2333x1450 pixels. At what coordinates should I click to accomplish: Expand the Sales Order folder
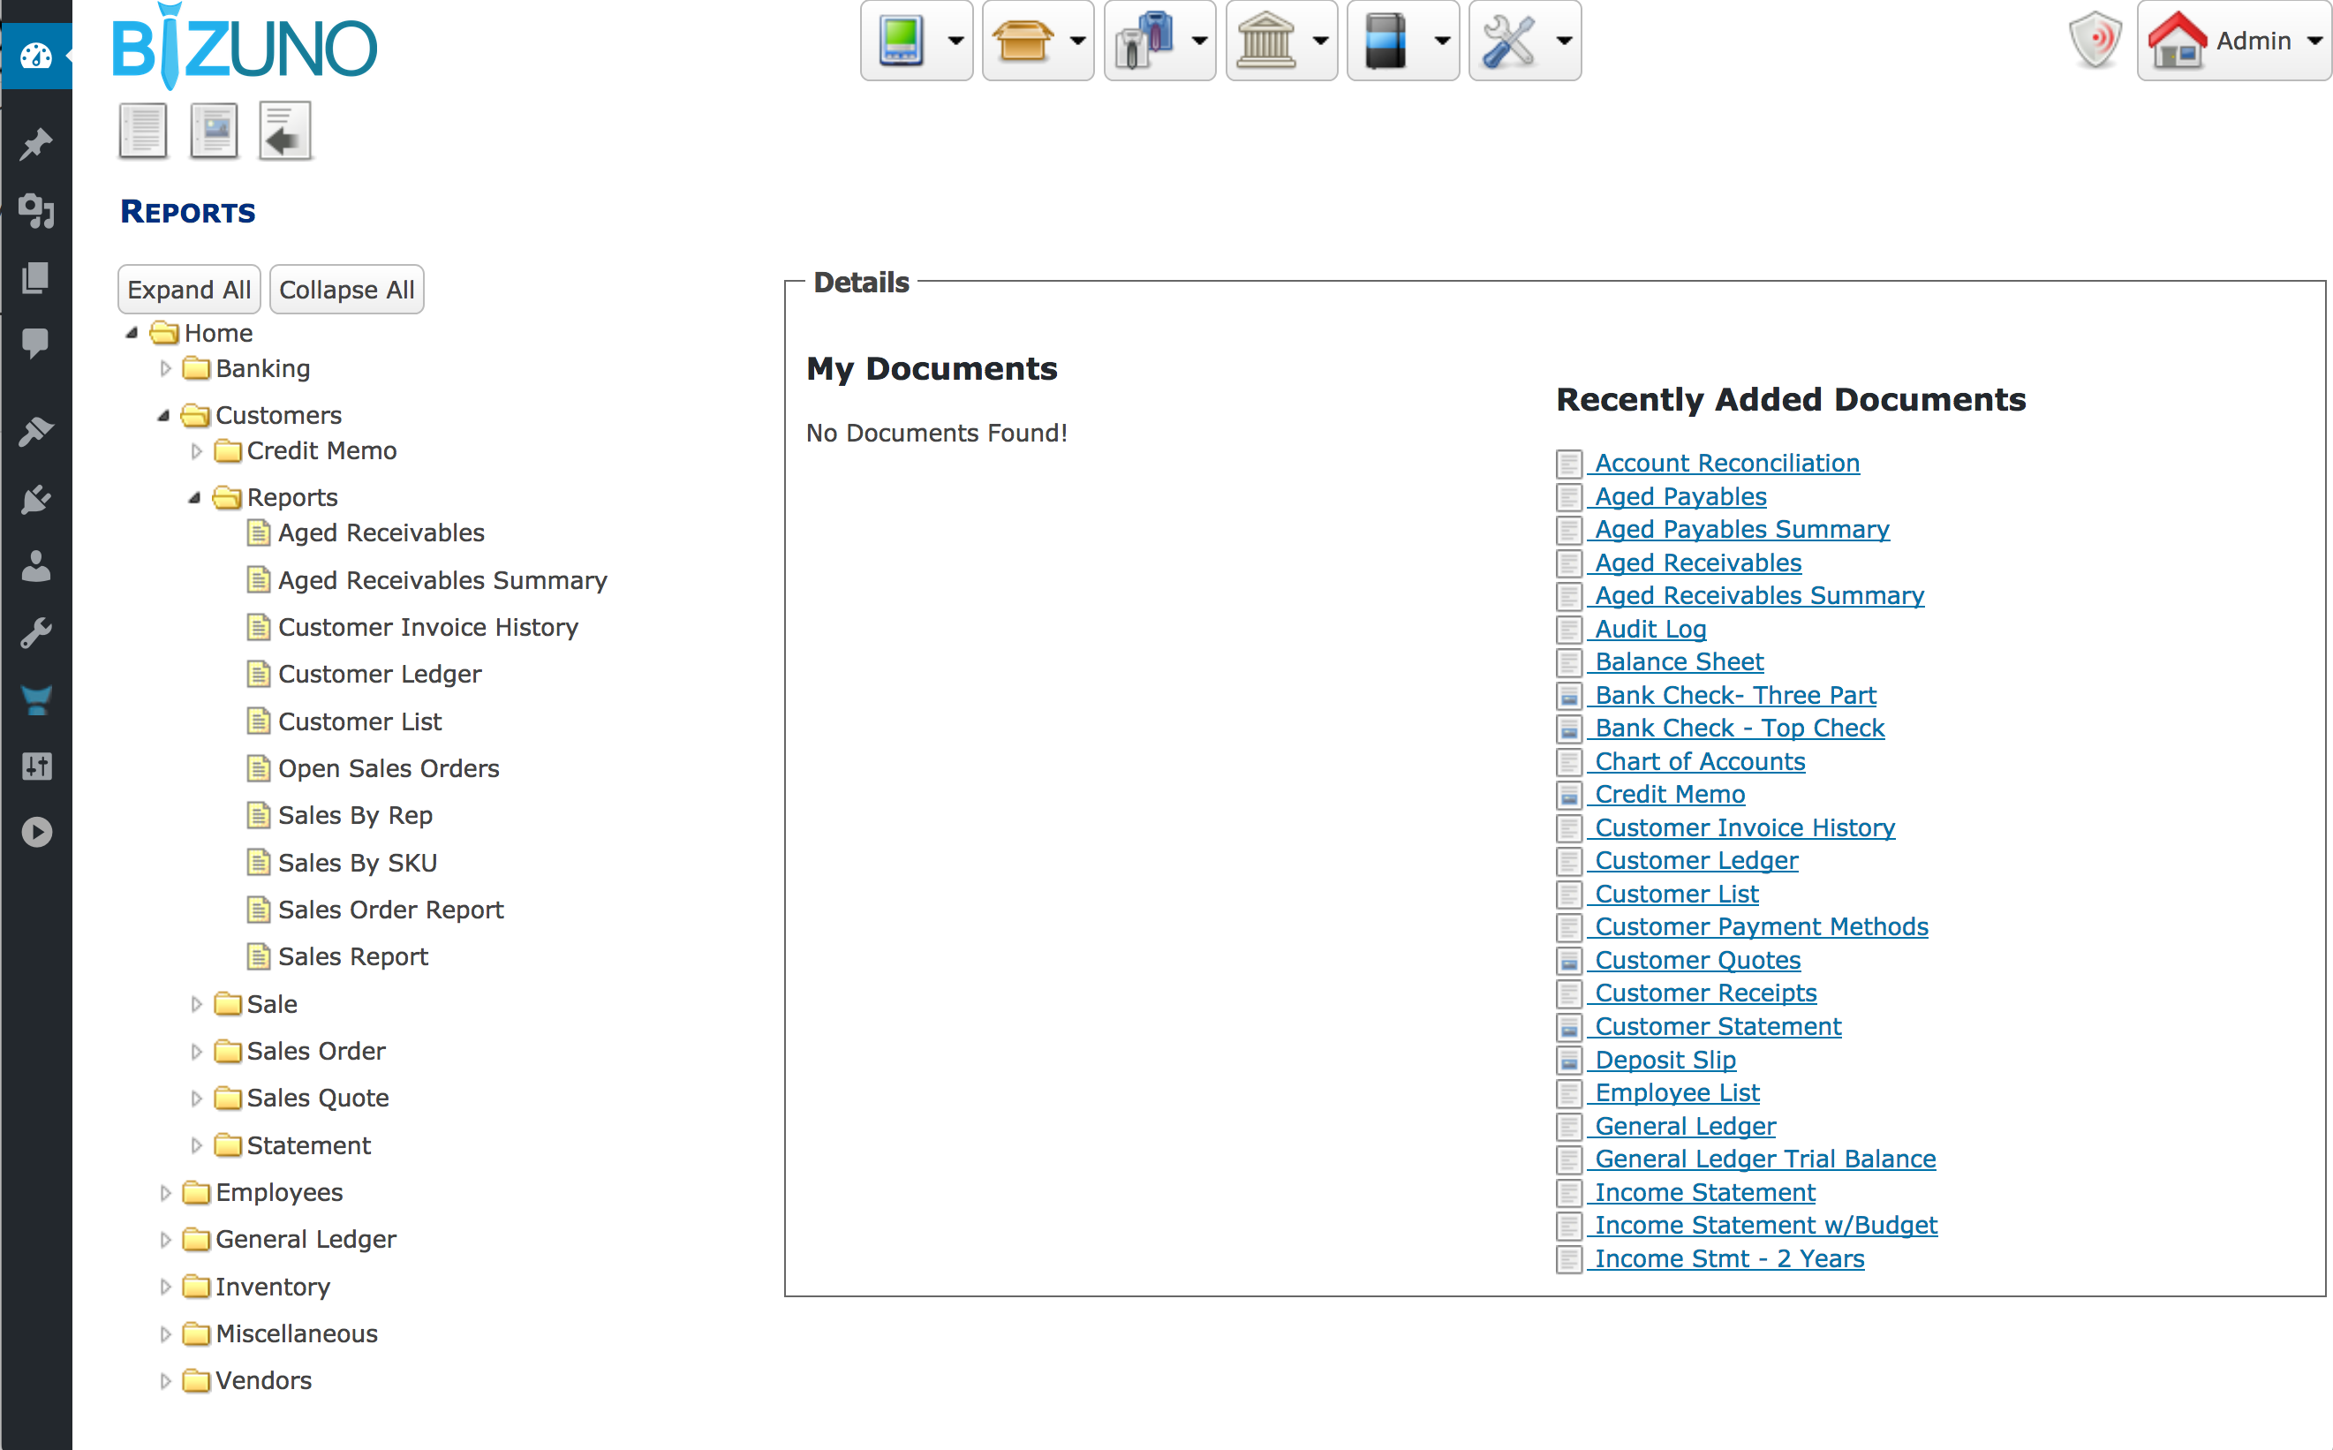197,1051
